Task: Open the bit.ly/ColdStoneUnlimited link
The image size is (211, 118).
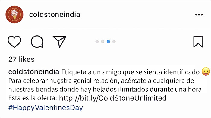Action: pos(113,98)
